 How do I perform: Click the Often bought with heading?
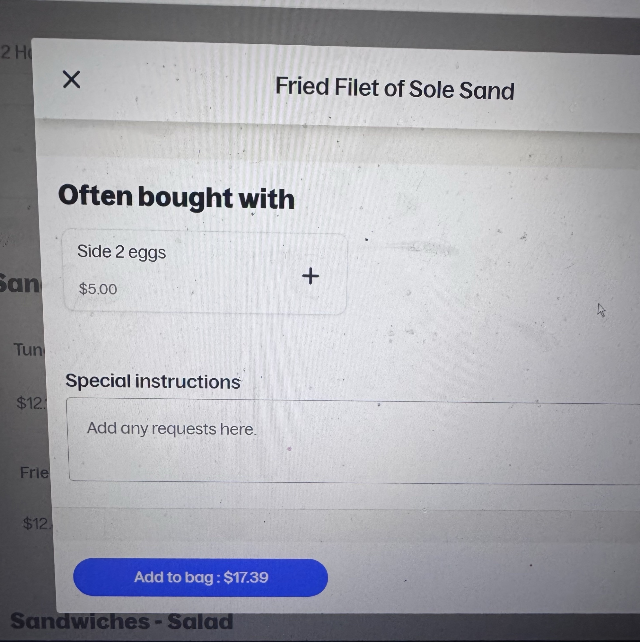[176, 198]
